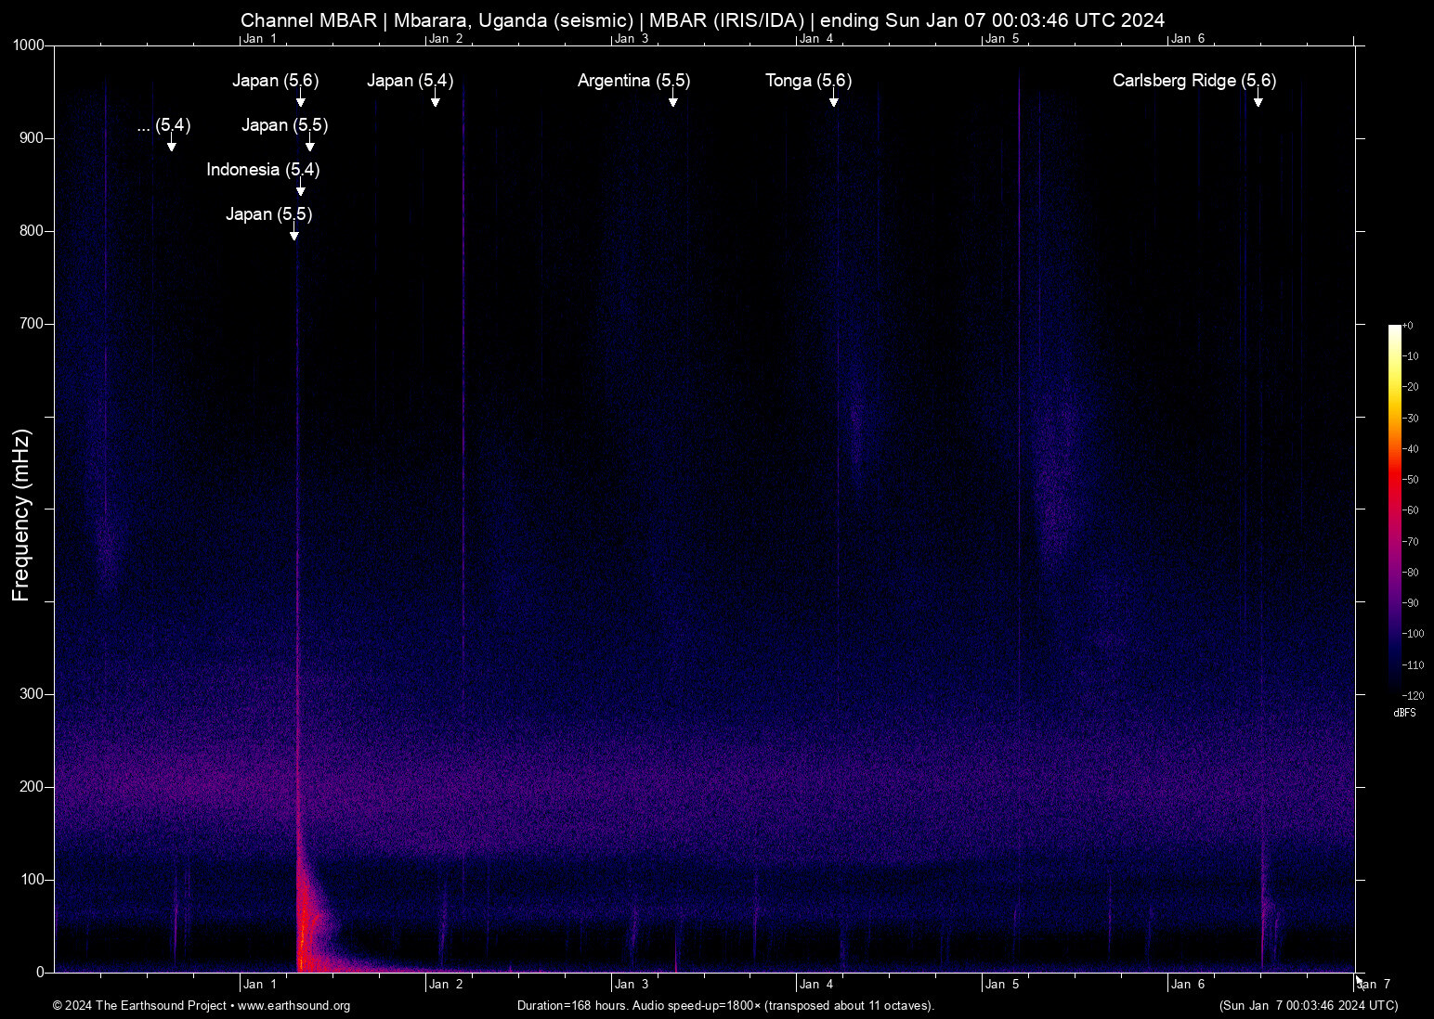
Task: Click the arrow marker under Carlsberg Ridge (5.6)
Action: (1258, 100)
